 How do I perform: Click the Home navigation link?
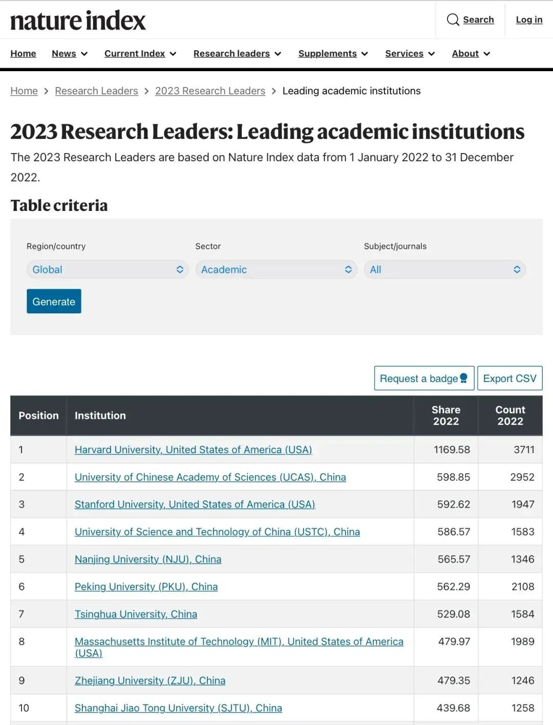click(x=24, y=54)
